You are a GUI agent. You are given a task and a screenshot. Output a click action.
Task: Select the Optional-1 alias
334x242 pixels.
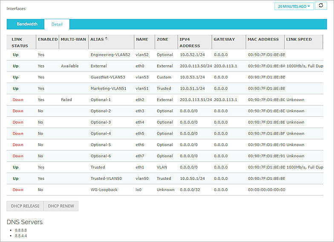(101, 100)
